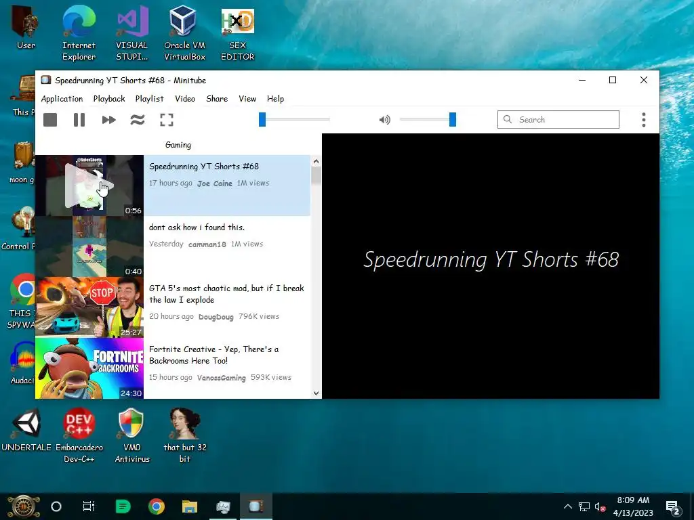Click the Minitube taskbar button
The width and height of the screenshot is (694, 520).
(x=256, y=506)
